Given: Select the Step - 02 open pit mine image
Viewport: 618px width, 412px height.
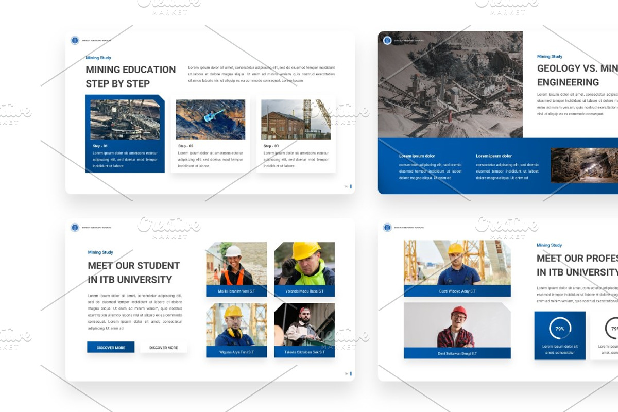Looking at the screenshot, I should [x=211, y=119].
